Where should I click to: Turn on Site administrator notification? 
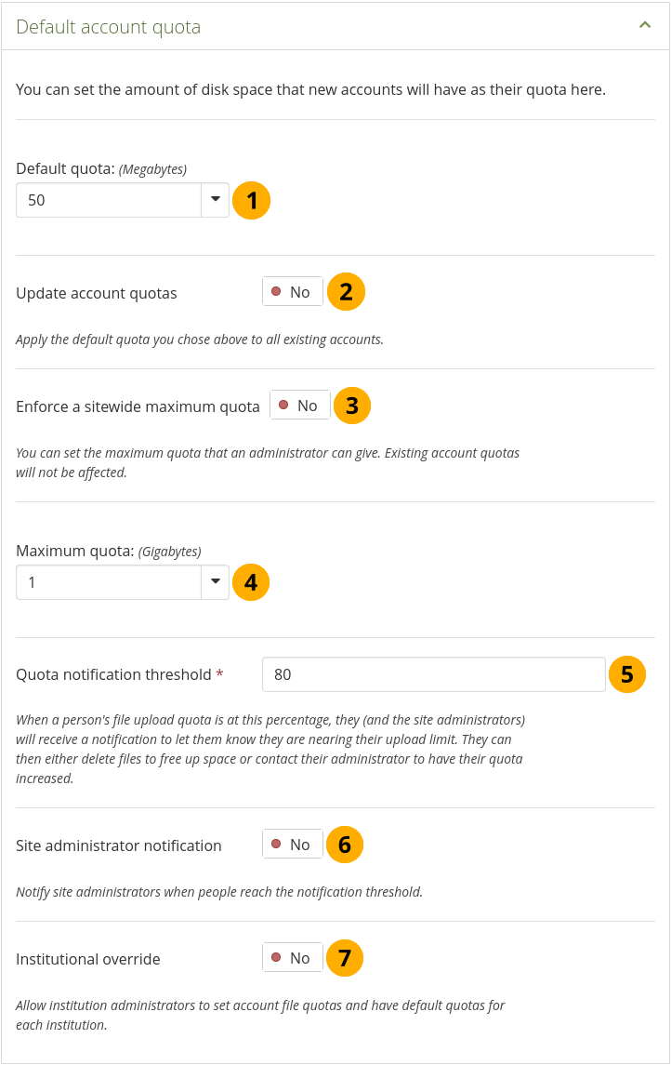[x=293, y=845]
